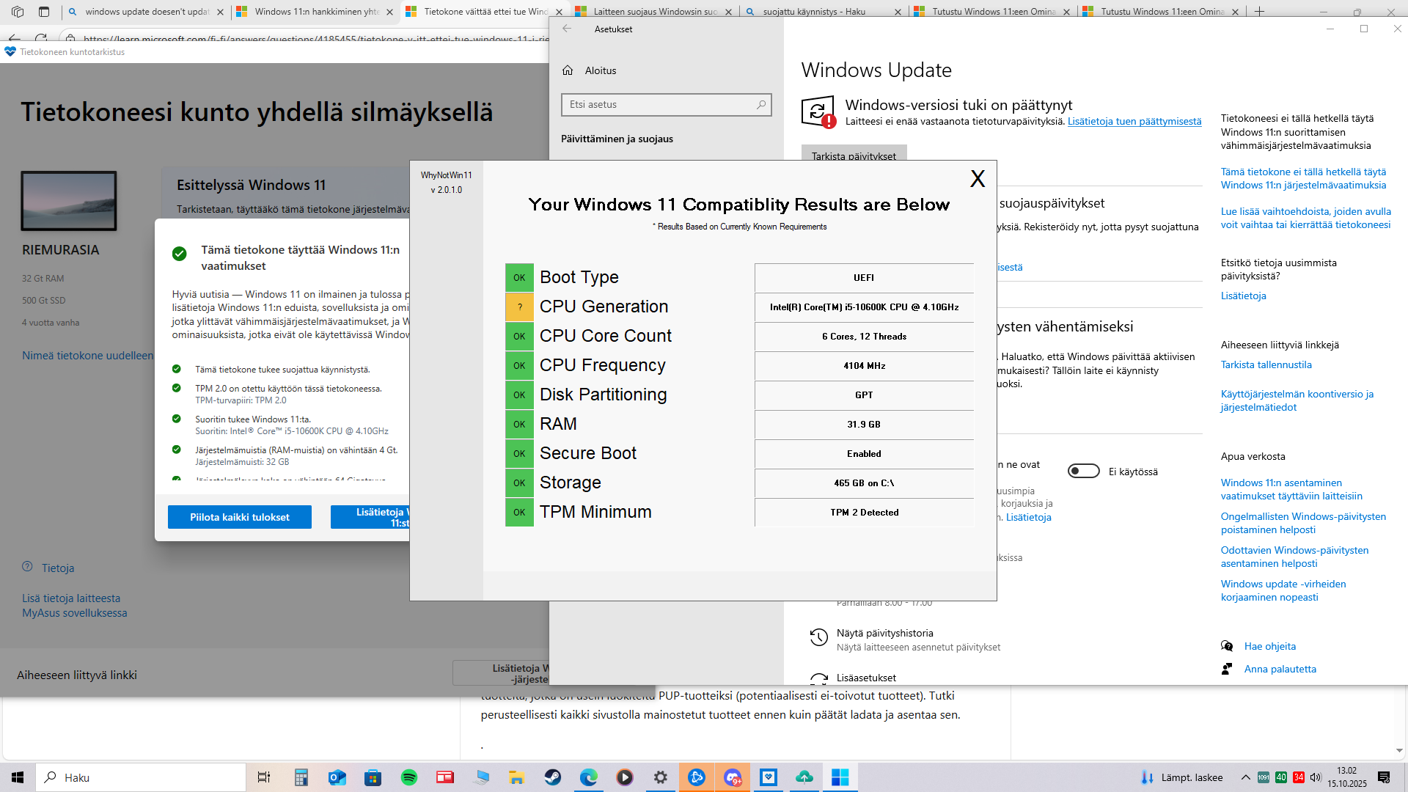Open 'Lisätietoja tuen päättymisestä' link
Image resolution: width=1408 pixels, height=792 pixels.
click(x=1134, y=121)
